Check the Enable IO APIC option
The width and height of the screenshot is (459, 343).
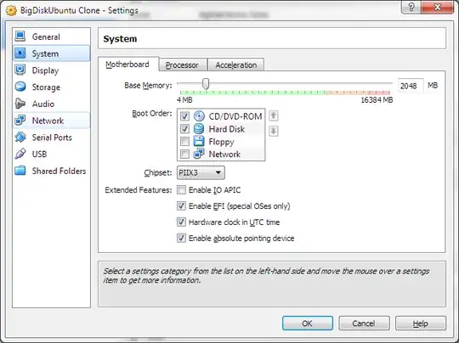pos(181,190)
